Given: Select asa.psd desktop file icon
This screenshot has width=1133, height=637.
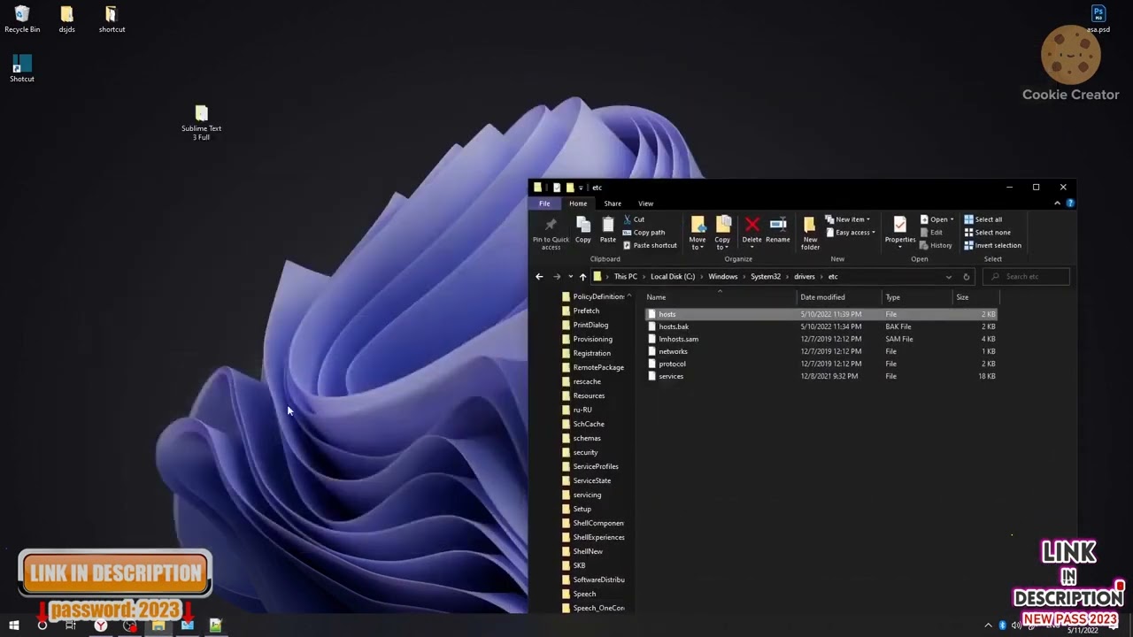Looking at the screenshot, I should [1098, 19].
